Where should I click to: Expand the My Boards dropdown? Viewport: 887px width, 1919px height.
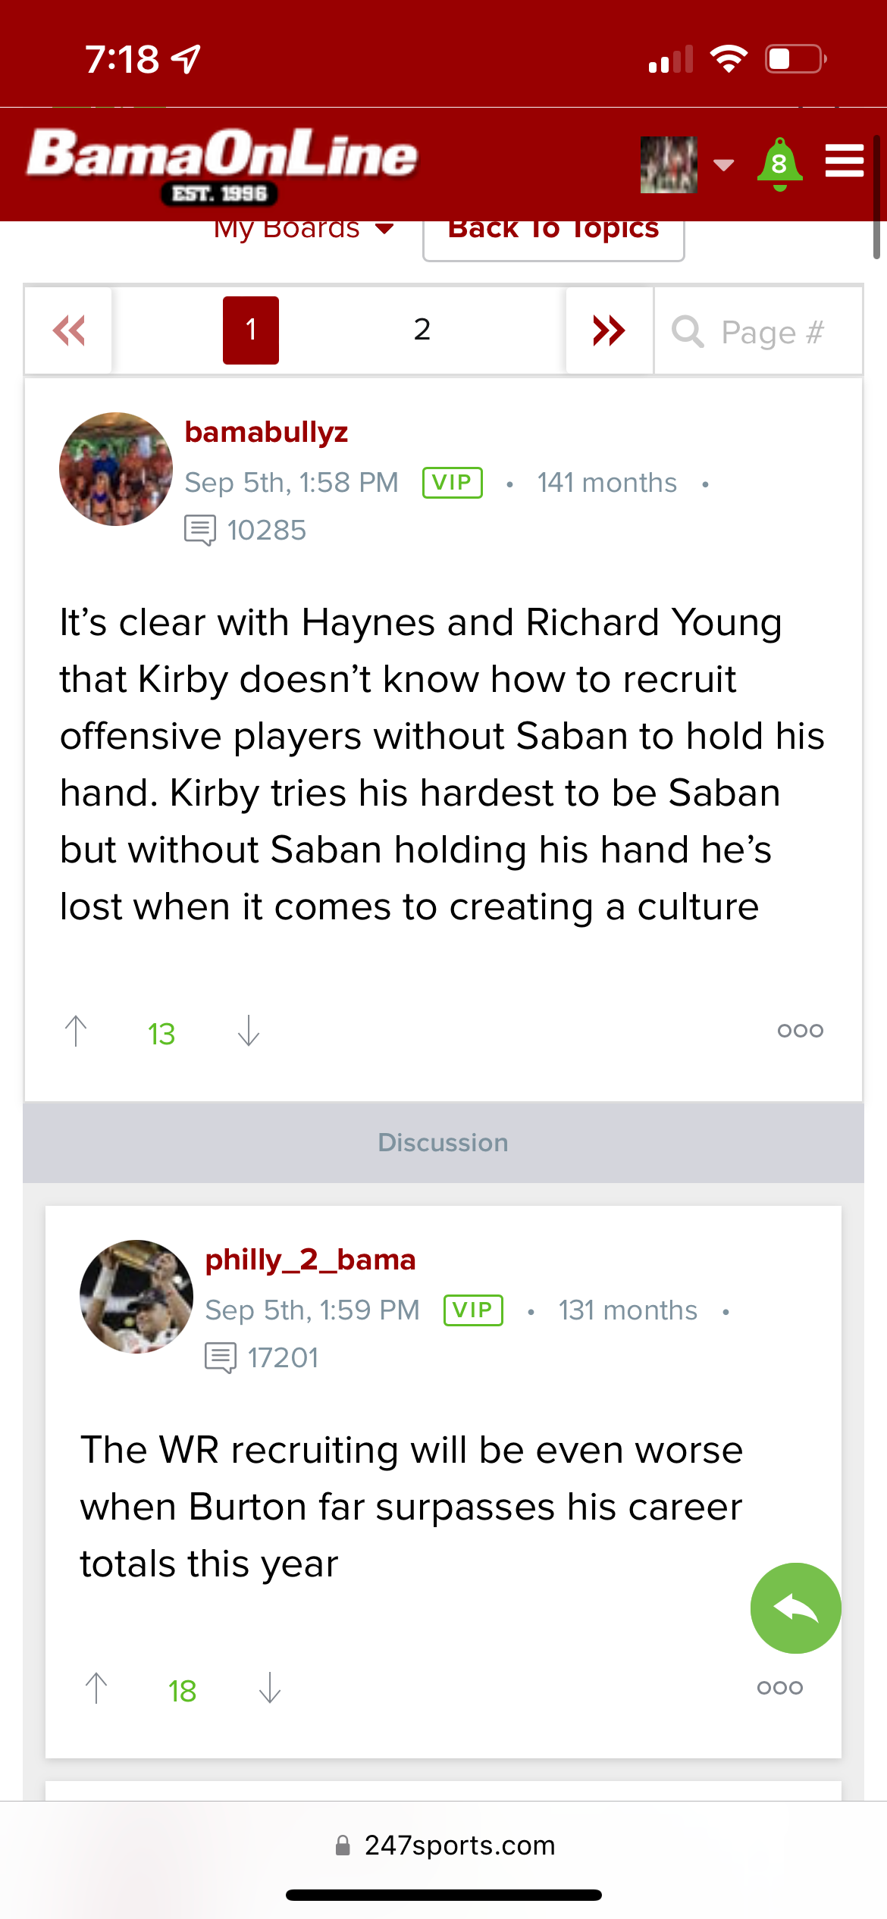tap(303, 230)
